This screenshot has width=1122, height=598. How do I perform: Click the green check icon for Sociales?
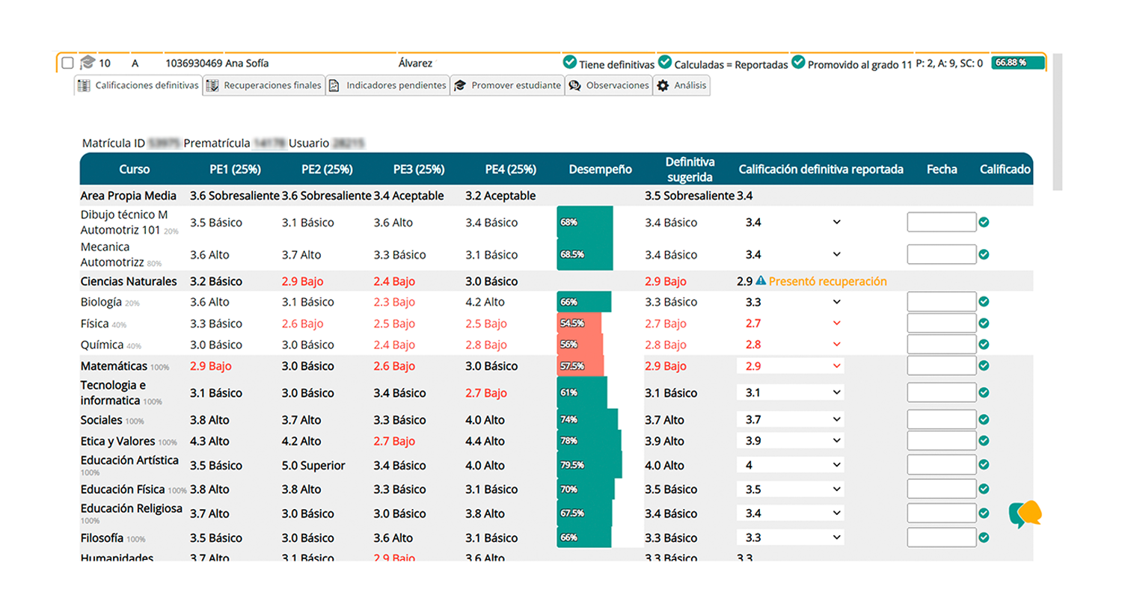[x=984, y=420]
